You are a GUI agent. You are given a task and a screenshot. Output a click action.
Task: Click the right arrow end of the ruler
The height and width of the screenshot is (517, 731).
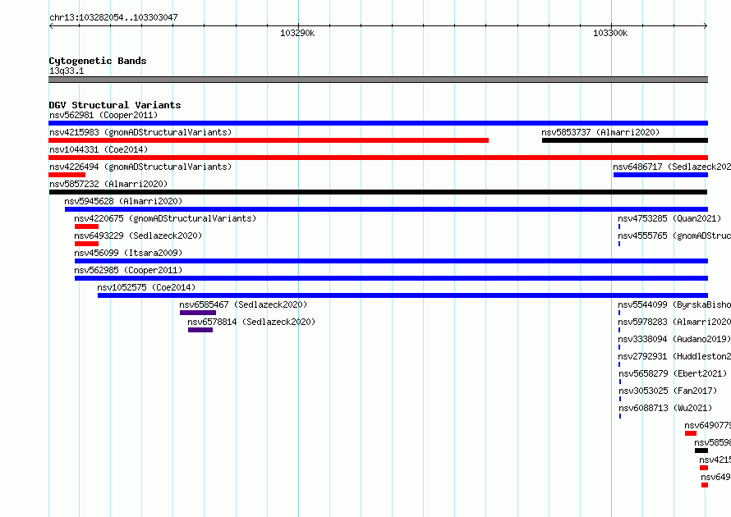tap(706, 25)
